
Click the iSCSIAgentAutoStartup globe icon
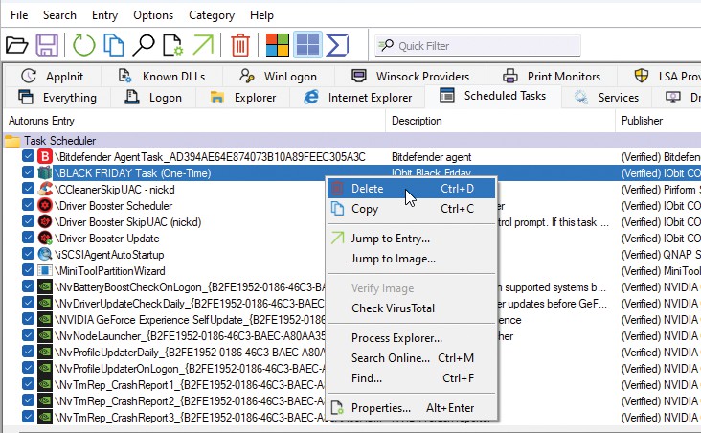tap(45, 254)
